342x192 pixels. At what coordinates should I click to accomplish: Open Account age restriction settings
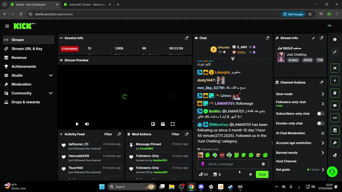click(300, 143)
